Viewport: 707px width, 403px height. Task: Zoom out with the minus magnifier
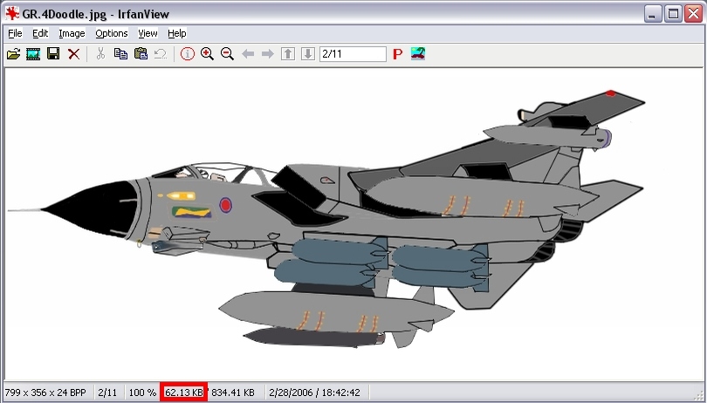[227, 54]
